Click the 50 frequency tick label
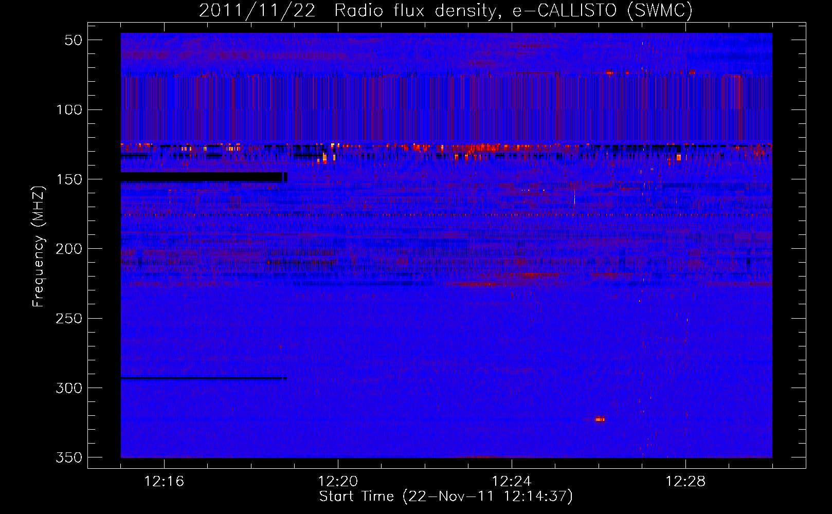 click(74, 40)
